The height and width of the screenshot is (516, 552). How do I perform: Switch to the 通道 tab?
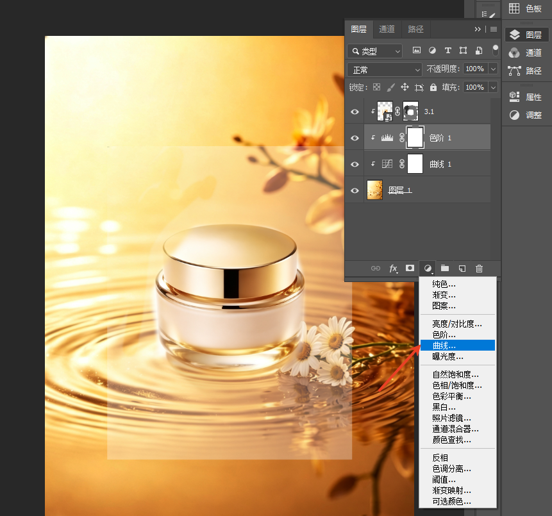pyautogui.click(x=387, y=29)
